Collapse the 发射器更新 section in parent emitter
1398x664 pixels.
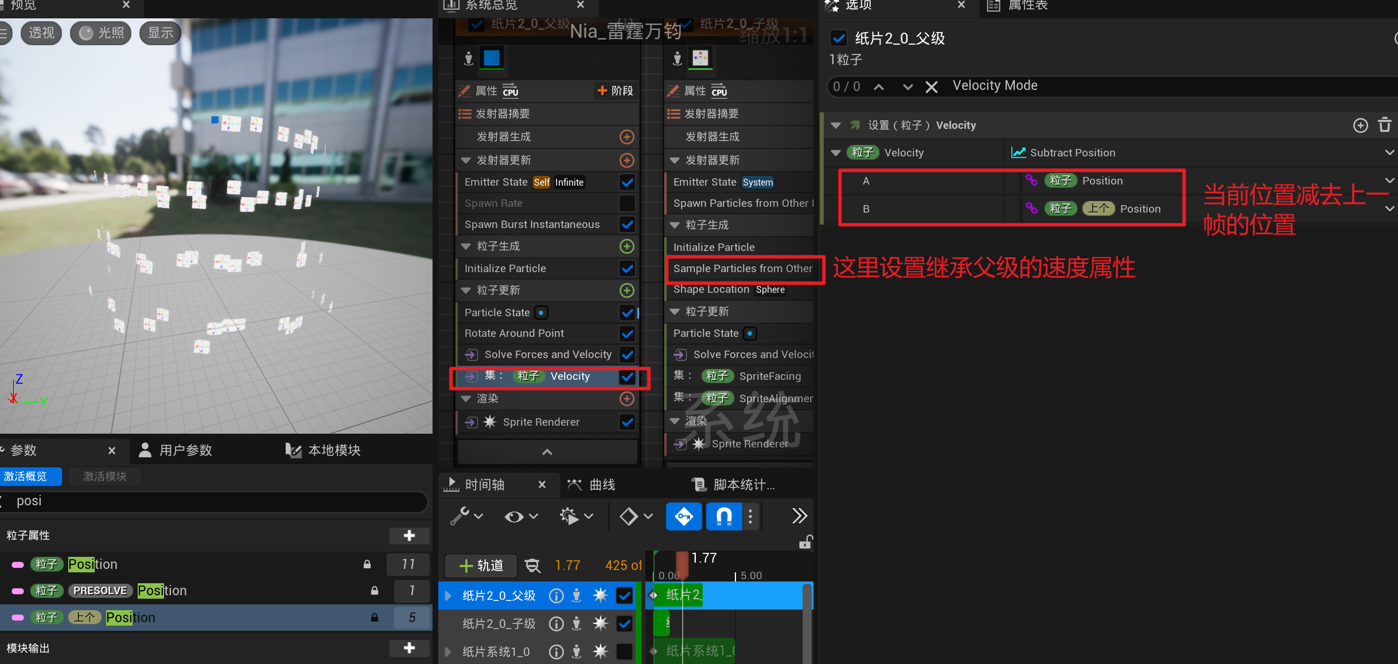point(466,160)
